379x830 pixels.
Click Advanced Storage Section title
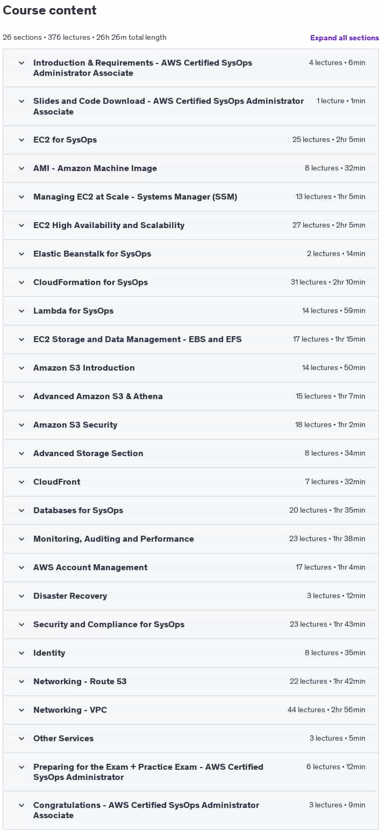(x=88, y=453)
